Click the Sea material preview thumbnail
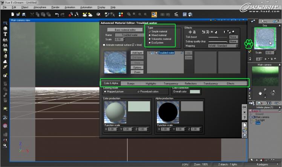The width and height of the screenshot is (282, 167). (x=265, y=38)
